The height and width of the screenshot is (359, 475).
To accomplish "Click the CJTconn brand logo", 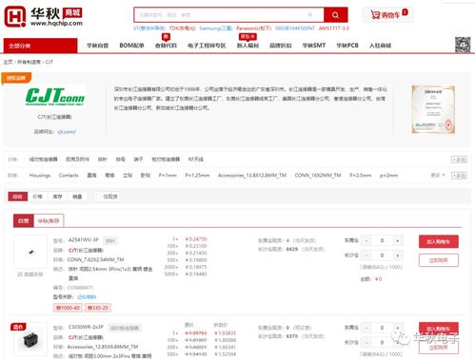I will click(55, 97).
